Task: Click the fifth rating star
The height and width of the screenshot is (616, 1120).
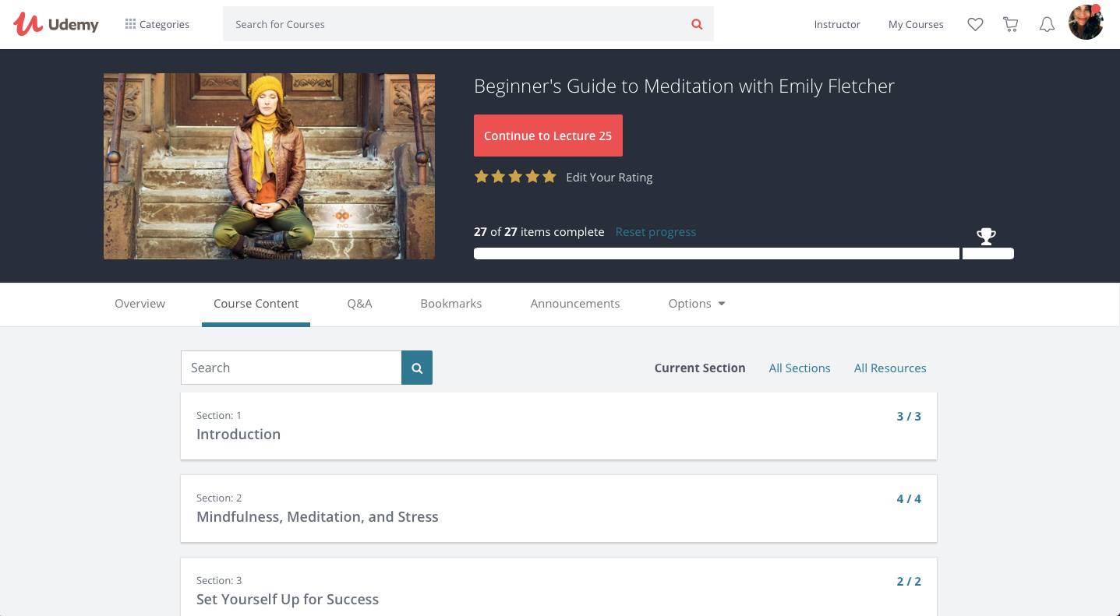Action: (549, 177)
